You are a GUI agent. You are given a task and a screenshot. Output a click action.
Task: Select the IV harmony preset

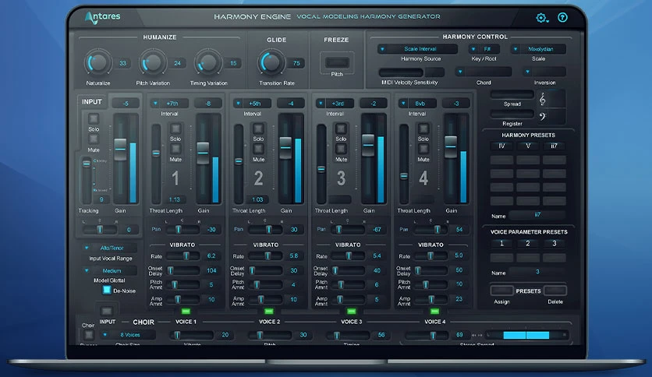[501, 146]
